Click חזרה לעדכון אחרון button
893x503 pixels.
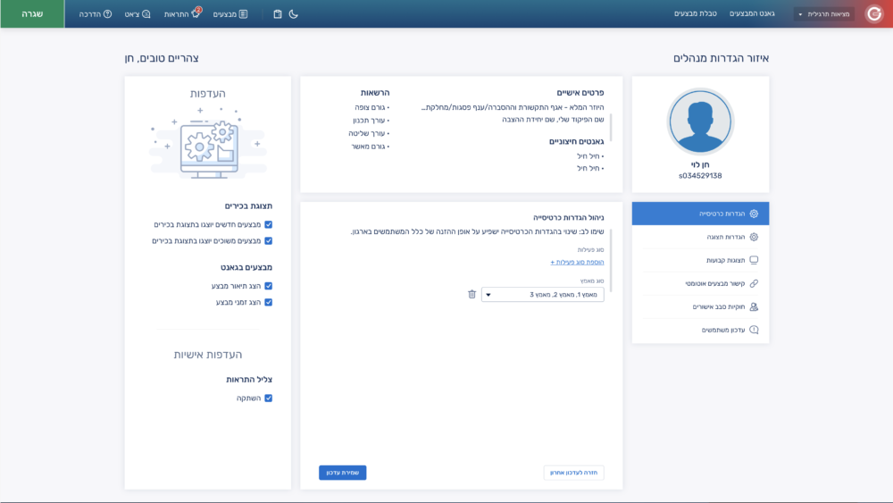(573, 473)
